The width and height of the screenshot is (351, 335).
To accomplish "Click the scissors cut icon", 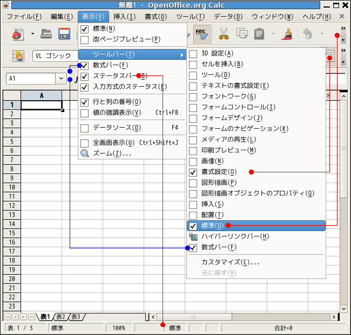I will pos(224,34).
